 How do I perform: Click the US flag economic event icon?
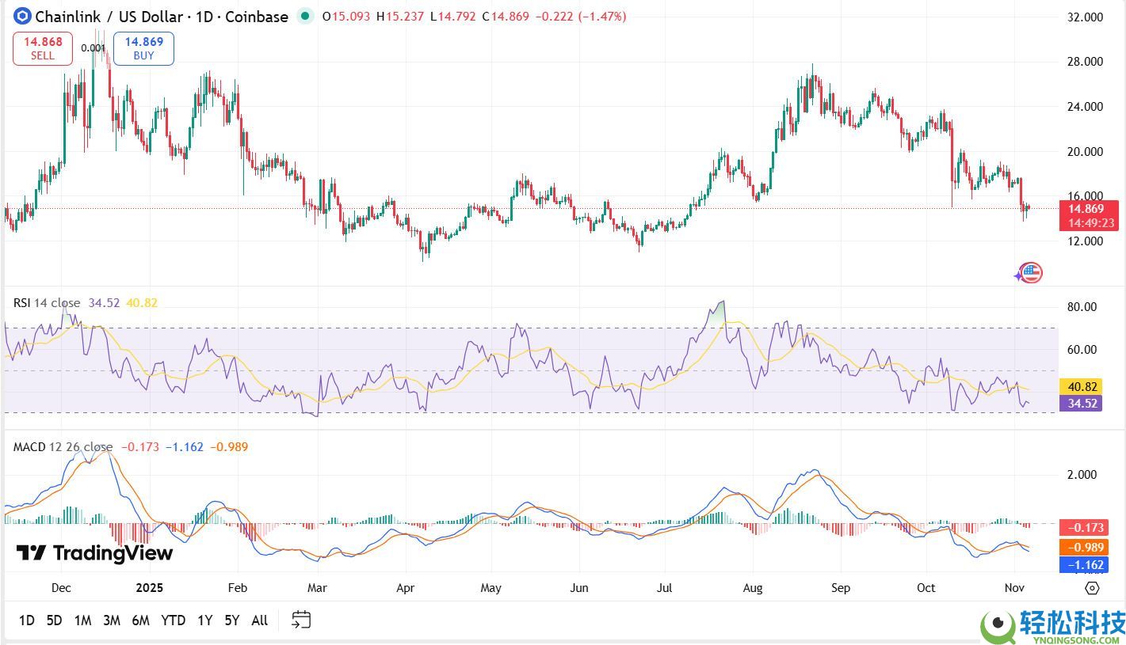click(x=1031, y=273)
